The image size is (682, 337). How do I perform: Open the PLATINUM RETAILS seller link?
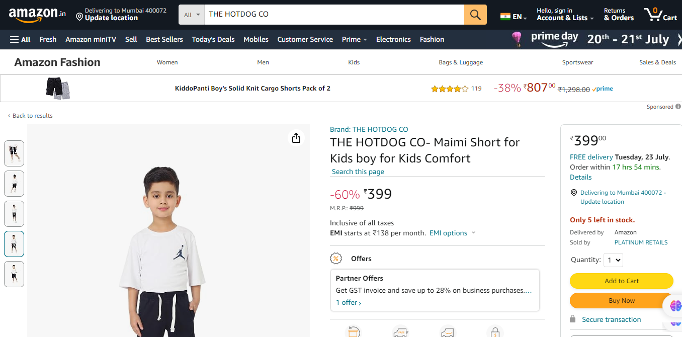tap(641, 242)
